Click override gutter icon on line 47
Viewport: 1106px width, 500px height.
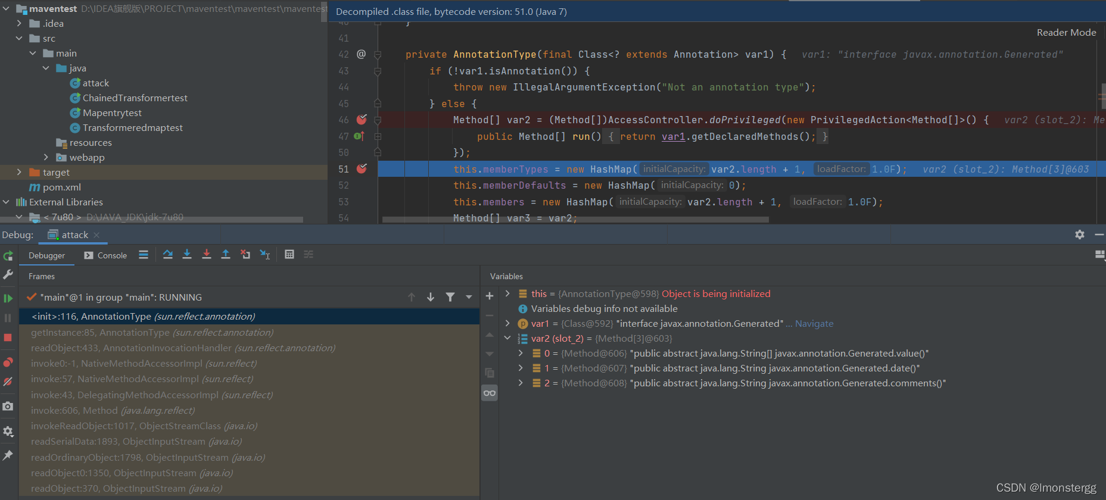pos(359,136)
